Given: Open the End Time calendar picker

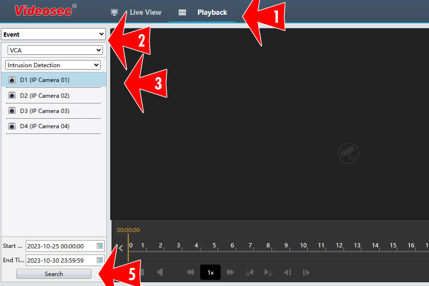Looking at the screenshot, I should tap(100, 260).
